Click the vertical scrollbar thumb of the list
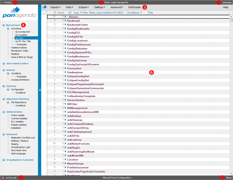The height and width of the screenshot is (180, 233). pyautogui.click(x=231, y=20)
